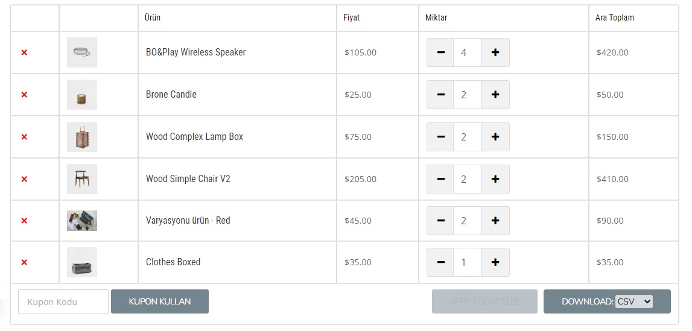The height and width of the screenshot is (331, 692).
Task: Increase BO&Play Wireless Speaker quantity
Action: tap(495, 52)
